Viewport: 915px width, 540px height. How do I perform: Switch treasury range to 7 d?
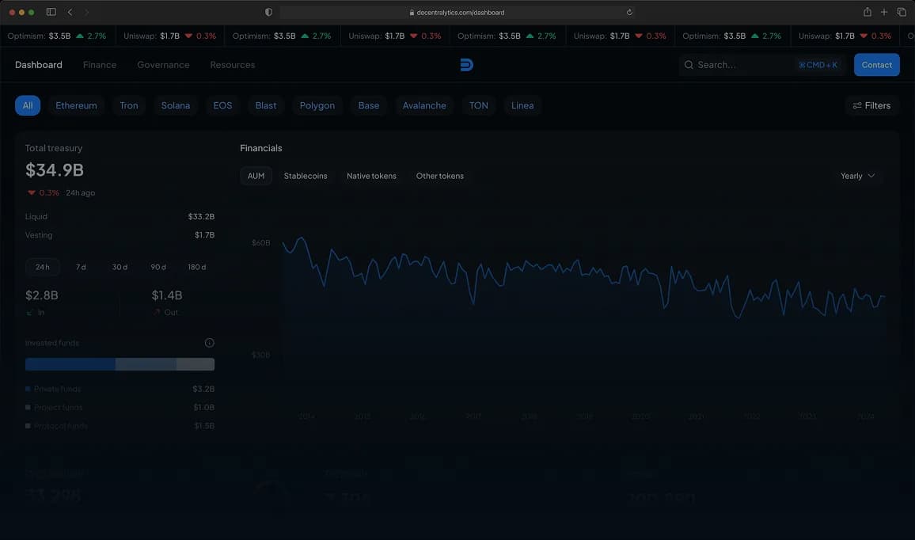[81, 267]
